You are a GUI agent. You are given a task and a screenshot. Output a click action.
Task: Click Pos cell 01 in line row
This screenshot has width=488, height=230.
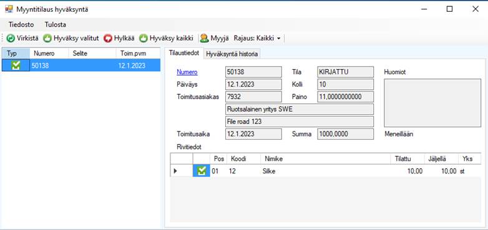pos(218,171)
